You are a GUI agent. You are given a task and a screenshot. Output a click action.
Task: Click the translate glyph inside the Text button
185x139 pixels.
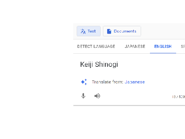83,31
